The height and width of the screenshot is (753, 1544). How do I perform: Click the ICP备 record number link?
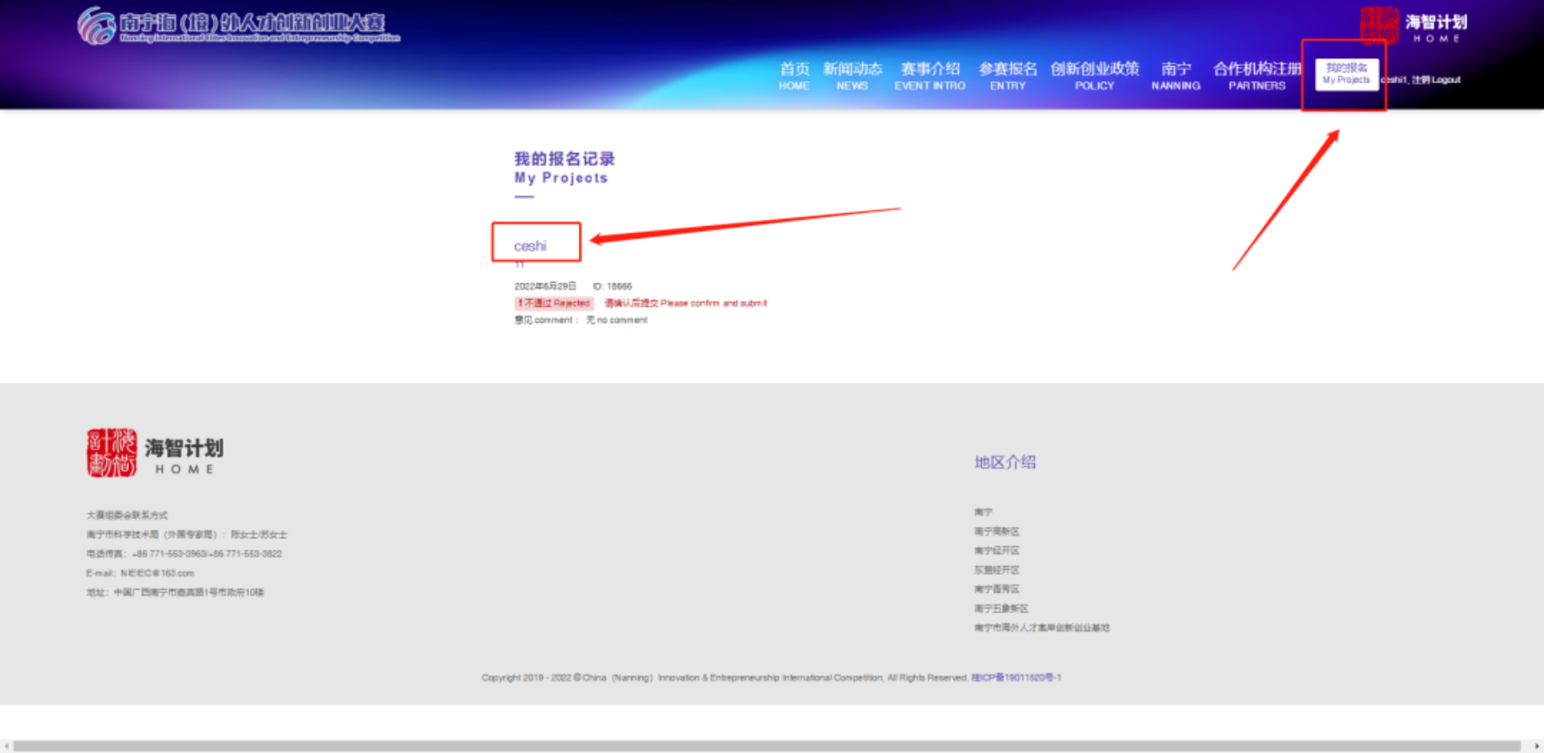click(1017, 677)
